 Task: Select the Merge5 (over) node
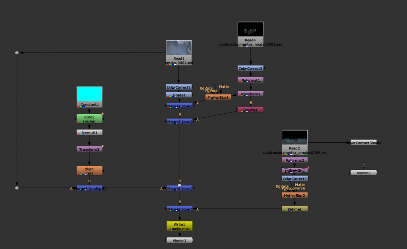pyautogui.click(x=180, y=188)
